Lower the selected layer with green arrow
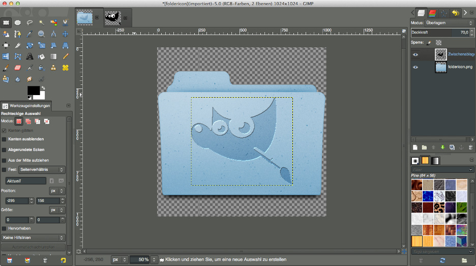Screen dimensions: 476x266 pos(442,147)
